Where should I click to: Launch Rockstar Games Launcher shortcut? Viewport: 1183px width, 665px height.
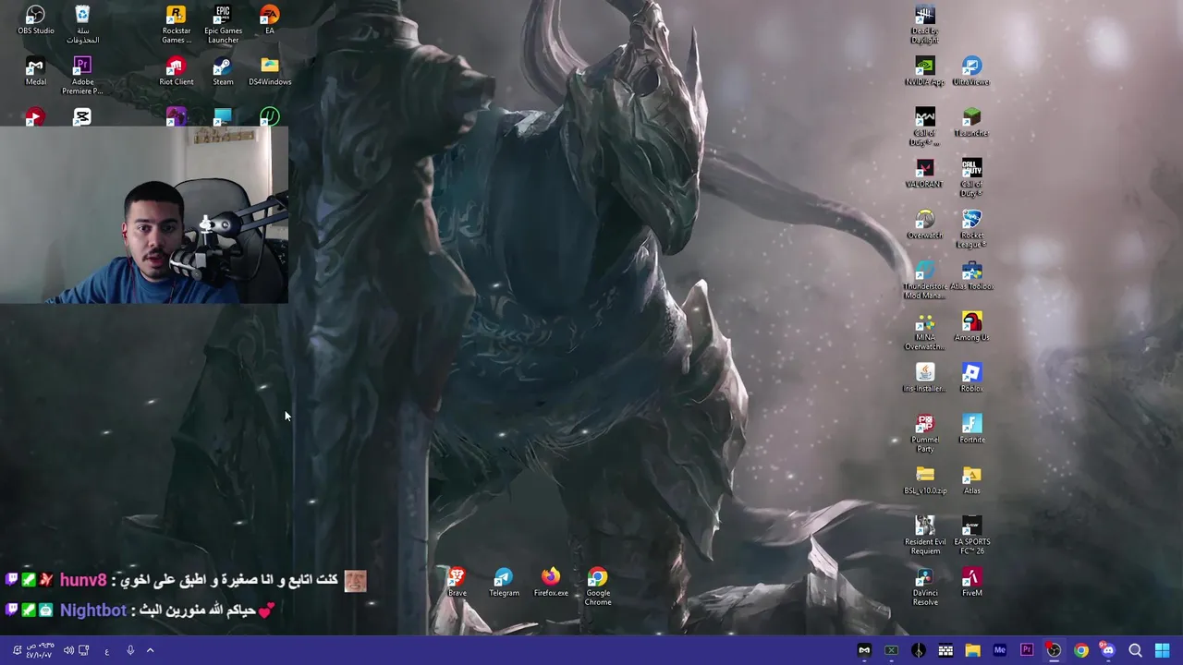[x=176, y=24]
